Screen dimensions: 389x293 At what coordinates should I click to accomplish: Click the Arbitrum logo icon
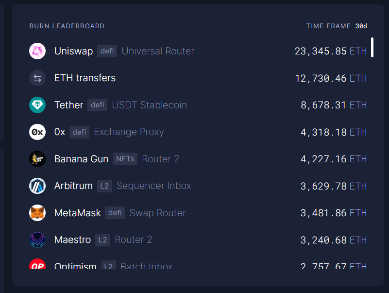37,186
